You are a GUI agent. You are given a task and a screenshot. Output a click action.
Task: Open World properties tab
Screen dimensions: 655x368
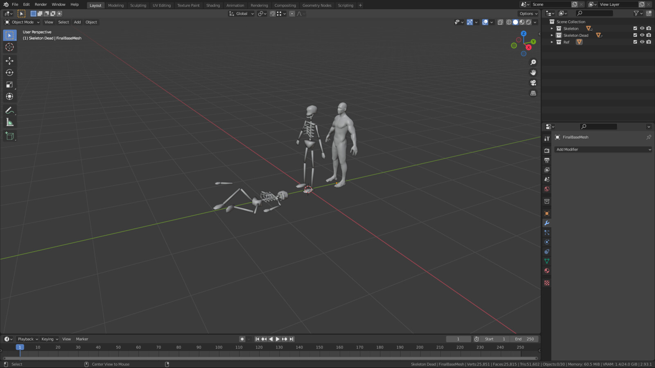click(x=547, y=189)
